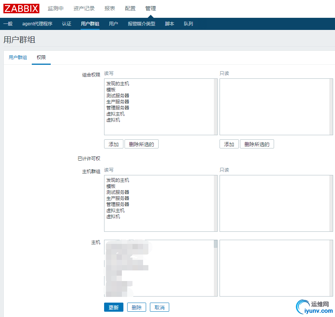Select 发现的主机 in 组合权限 read-write list

tap(118, 84)
